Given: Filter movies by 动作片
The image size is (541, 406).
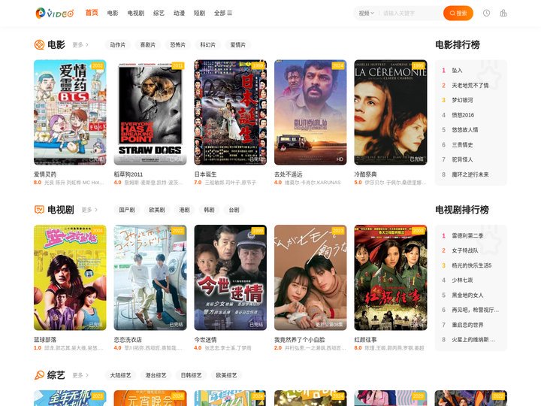Looking at the screenshot, I should click(118, 45).
